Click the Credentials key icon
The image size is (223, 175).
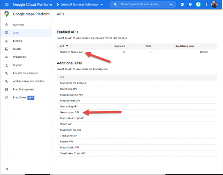pyautogui.click(x=6, y=57)
